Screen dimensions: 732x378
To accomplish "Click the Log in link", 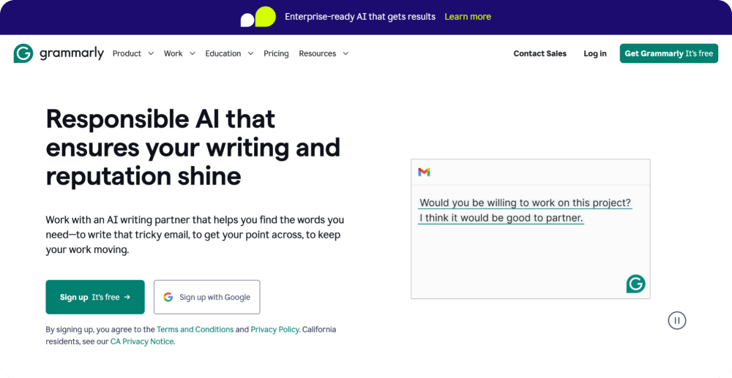I will tap(594, 53).
